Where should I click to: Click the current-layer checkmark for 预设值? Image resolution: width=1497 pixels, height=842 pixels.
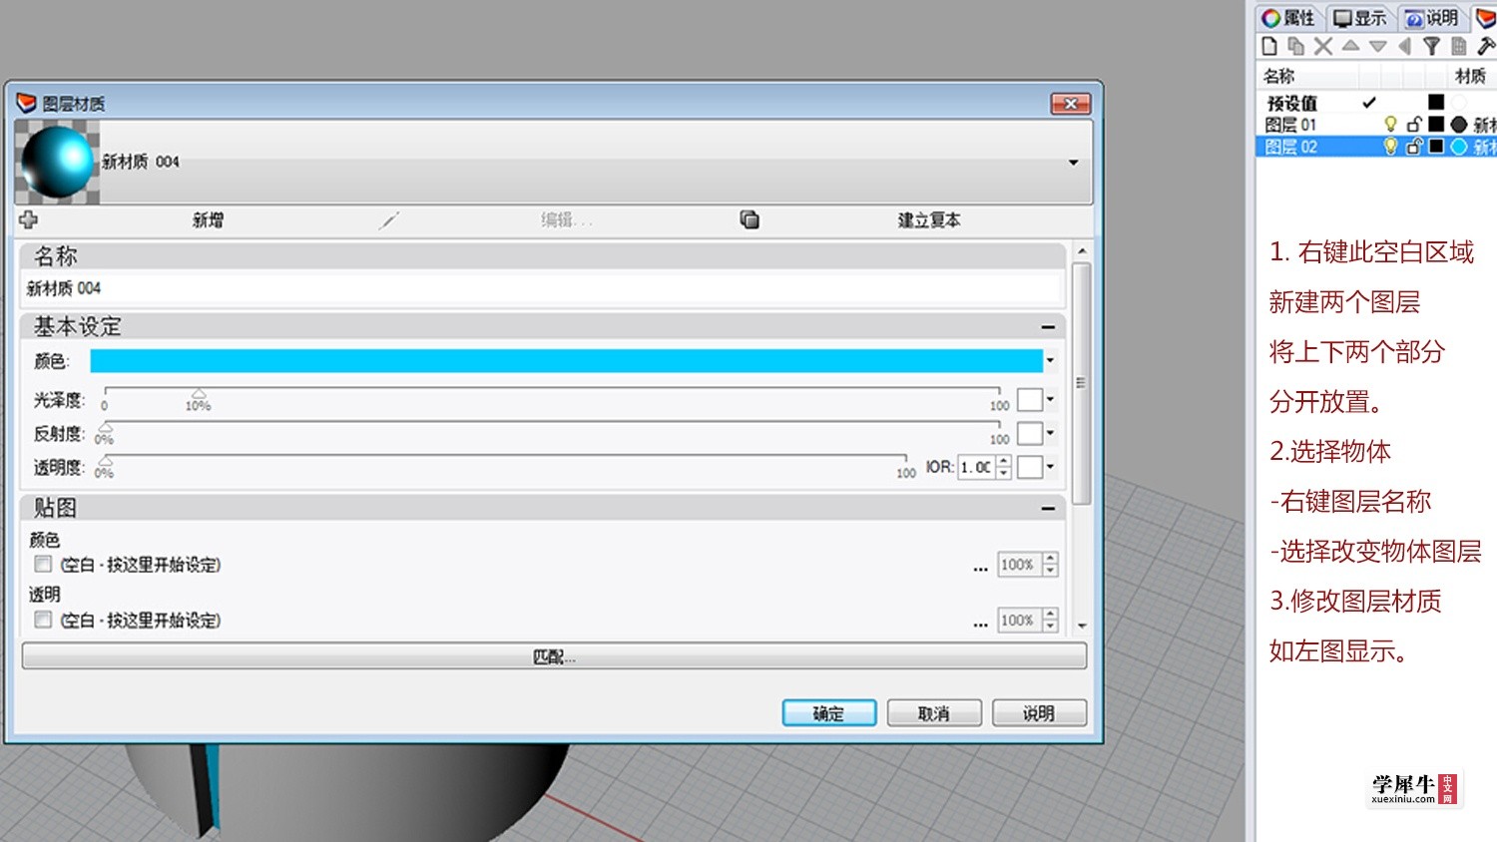1369,102
